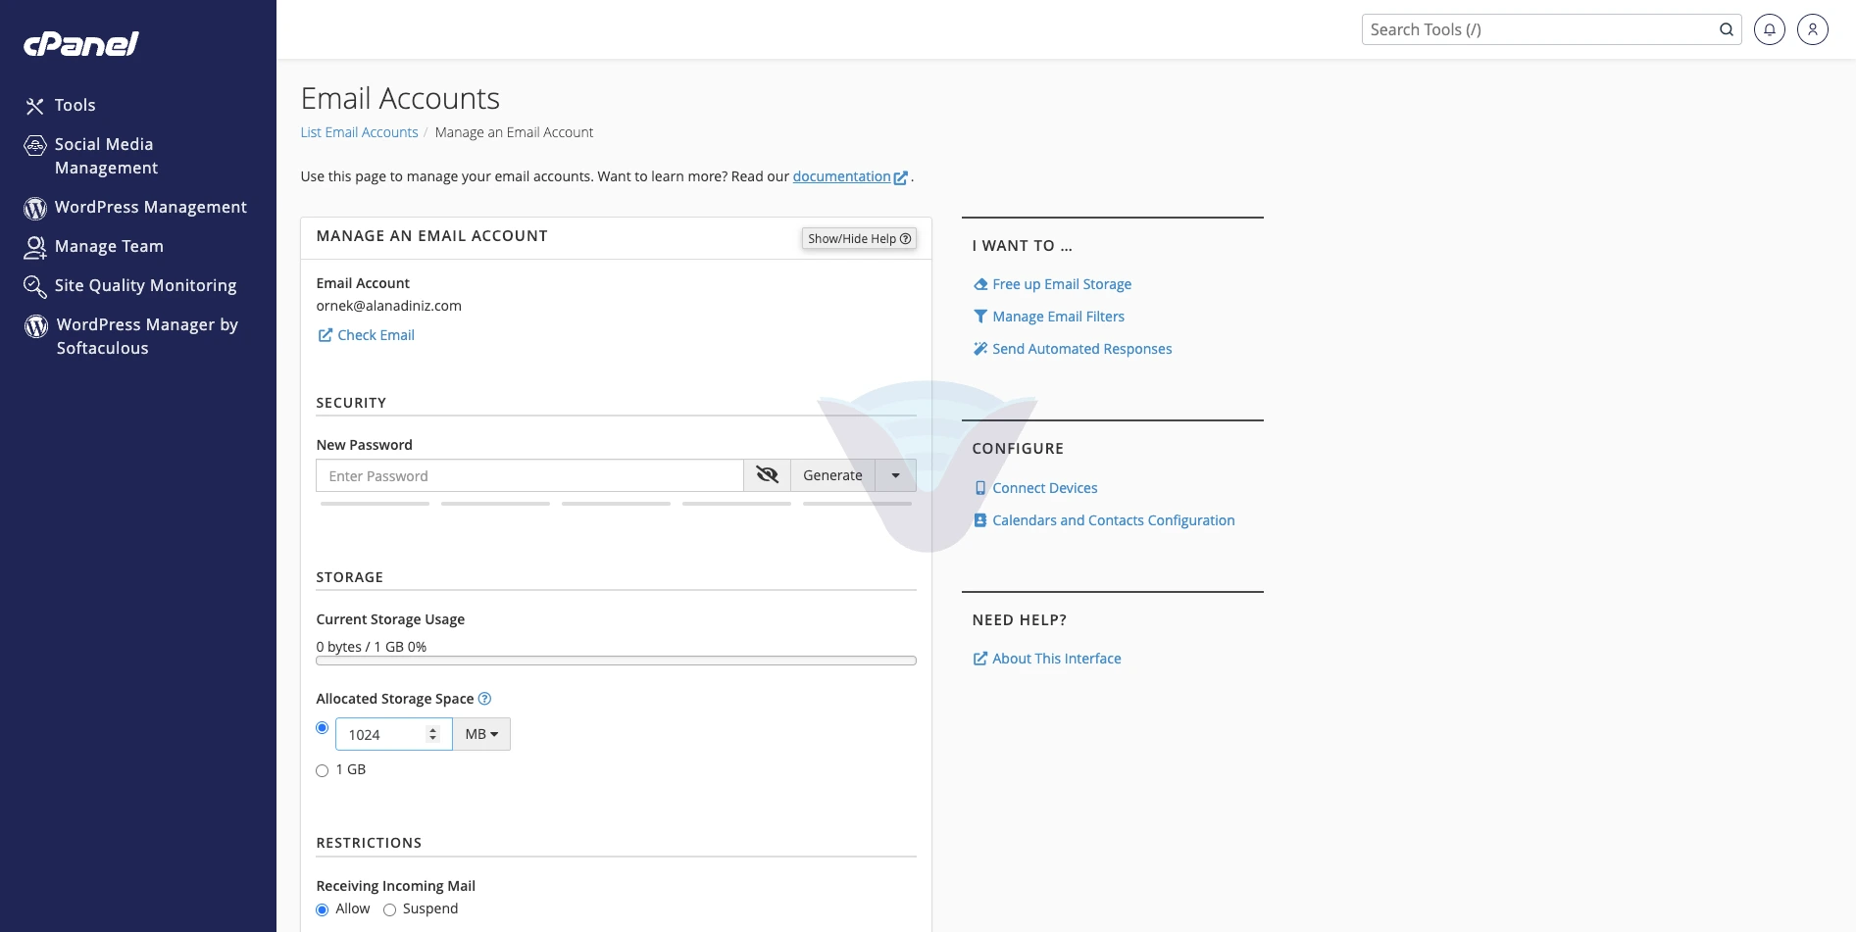The height and width of the screenshot is (932, 1856).
Task: Click the Check Email link
Action: [376, 335]
